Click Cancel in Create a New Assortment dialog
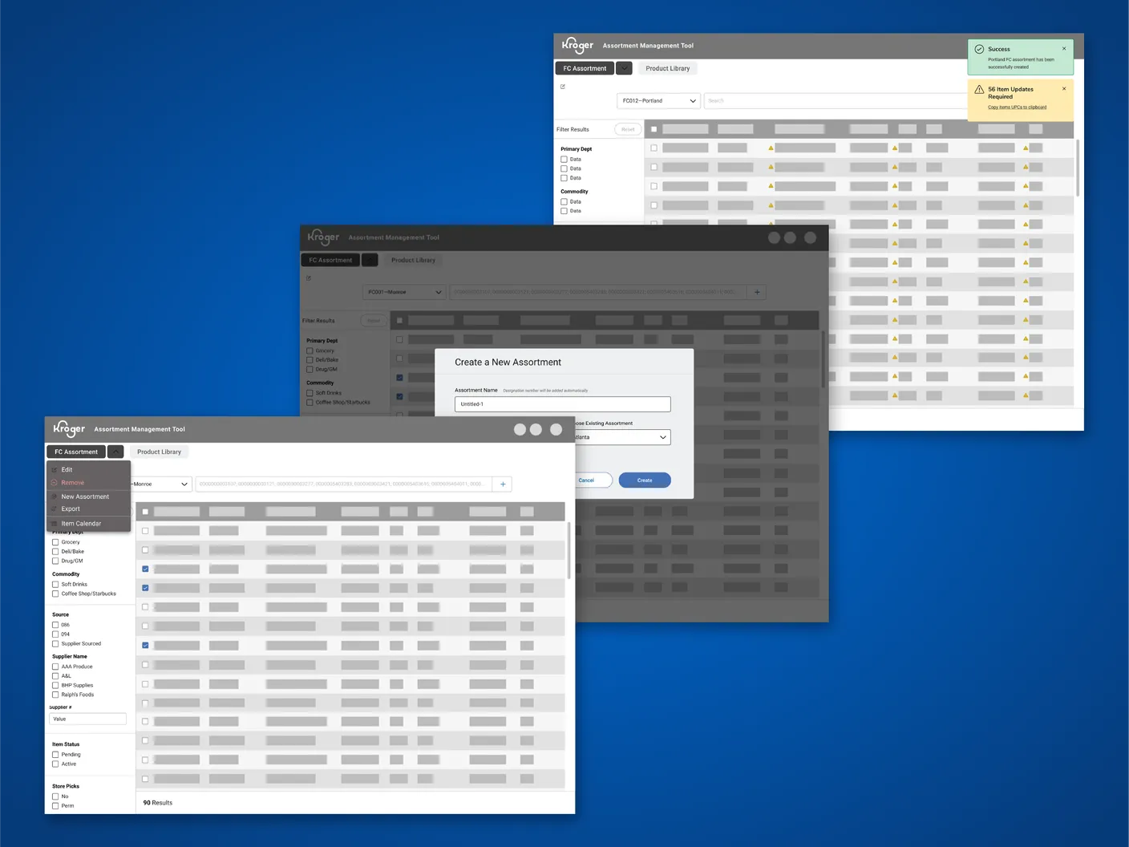The image size is (1129, 847). pyautogui.click(x=592, y=480)
